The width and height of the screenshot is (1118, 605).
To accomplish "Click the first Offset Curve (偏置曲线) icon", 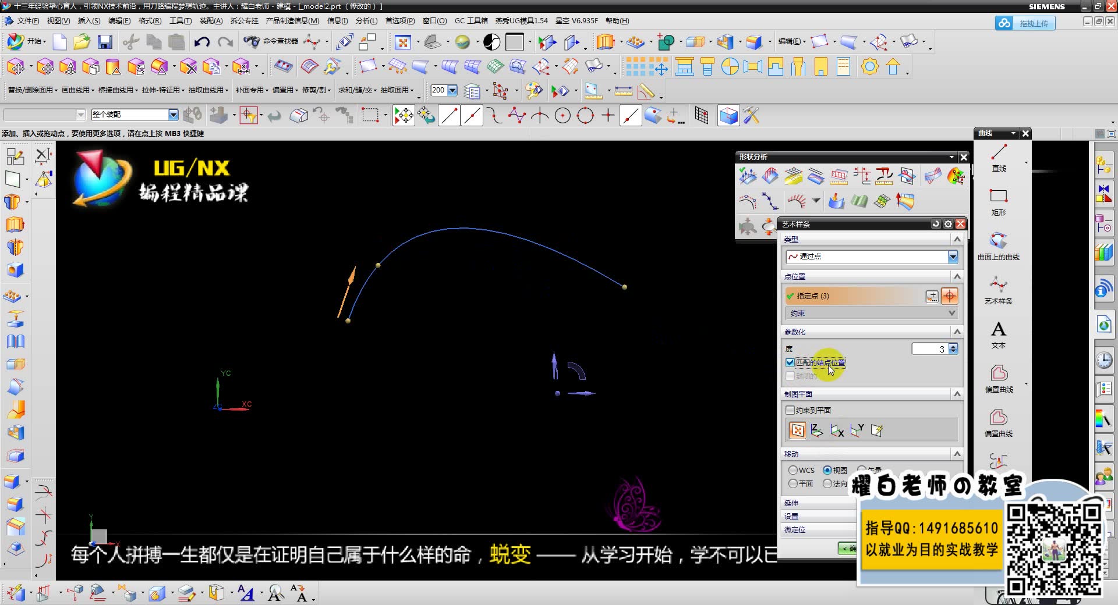I will tap(999, 379).
